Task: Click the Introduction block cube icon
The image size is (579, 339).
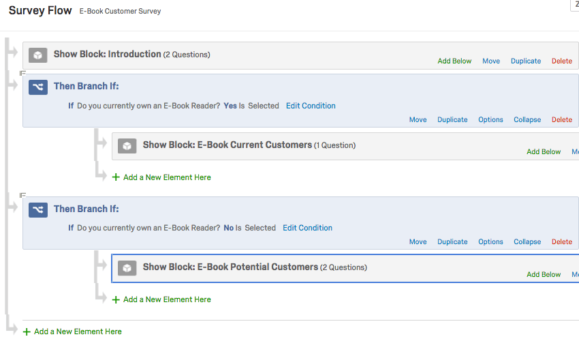Action: pos(38,55)
